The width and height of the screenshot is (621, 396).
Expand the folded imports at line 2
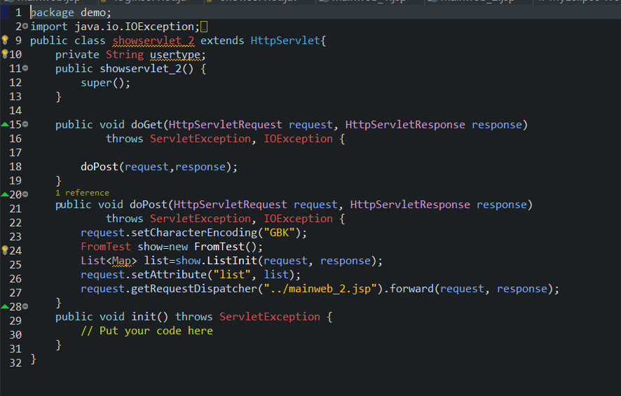[25, 26]
